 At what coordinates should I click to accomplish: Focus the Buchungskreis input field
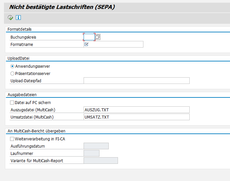(x=89, y=37)
